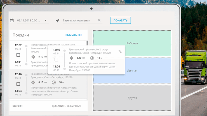Open the 05.11.2018 date selector field
Screen dimensions: 207x116
(x=33, y=21)
